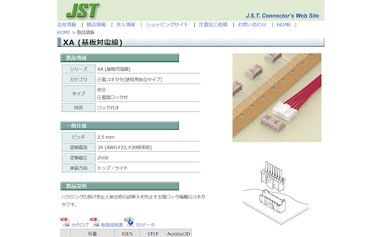The height and width of the screenshot is (237, 380).
Task: Open 拠点情報 in the navigation menu
Action: click(96, 25)
